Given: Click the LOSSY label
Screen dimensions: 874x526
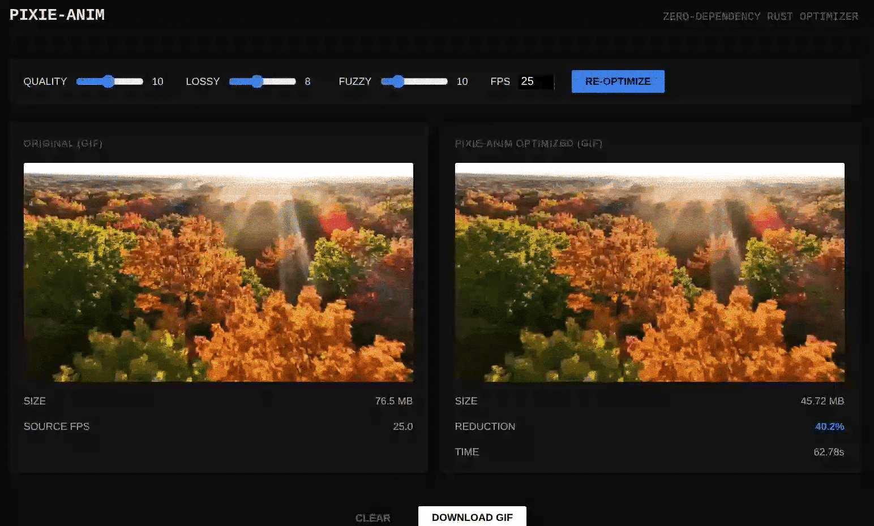Looking at the screenshot, I should pos(203,81).
